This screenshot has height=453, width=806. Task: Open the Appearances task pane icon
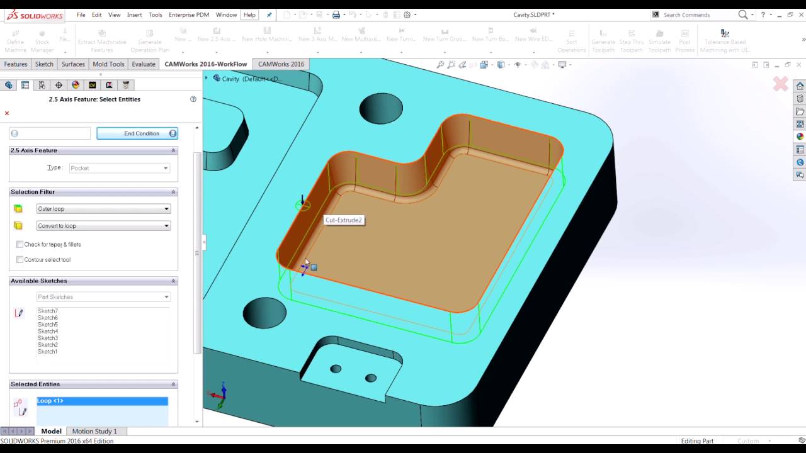click(800, 137)
